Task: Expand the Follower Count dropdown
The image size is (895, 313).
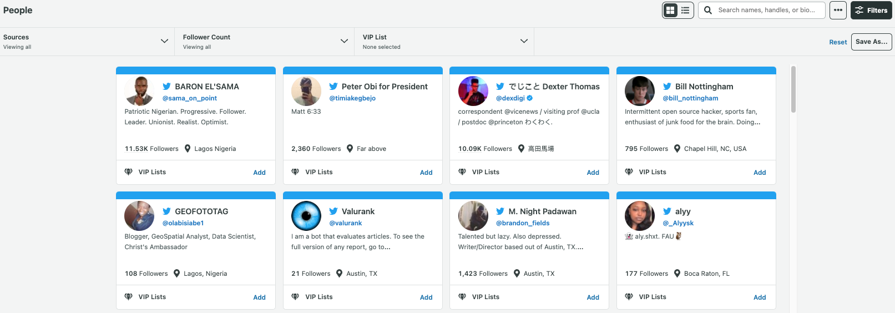Action: click(344, 41)
